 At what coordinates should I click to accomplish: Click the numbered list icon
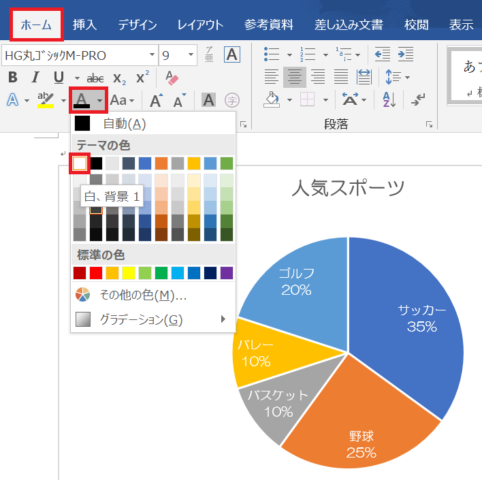(308, 54)
